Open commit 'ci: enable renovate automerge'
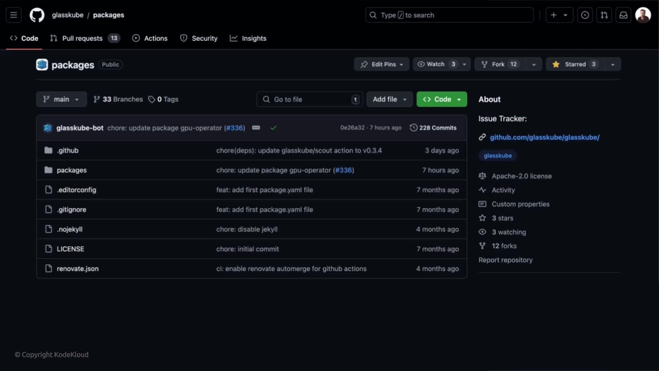The height and width of the screenshot is (371, 659). 291,269
